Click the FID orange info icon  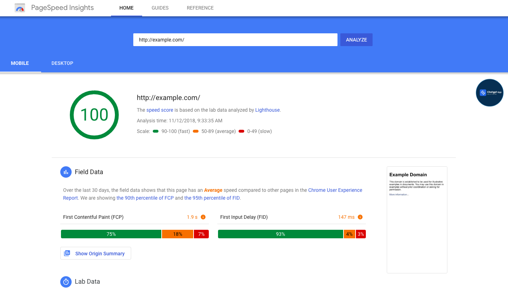tap(360, 217)
